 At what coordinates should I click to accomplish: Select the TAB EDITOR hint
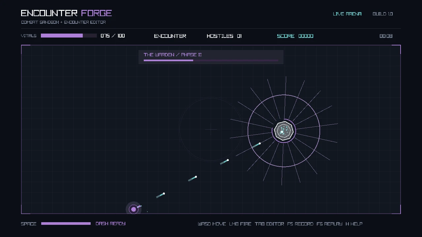click(269, 224)
